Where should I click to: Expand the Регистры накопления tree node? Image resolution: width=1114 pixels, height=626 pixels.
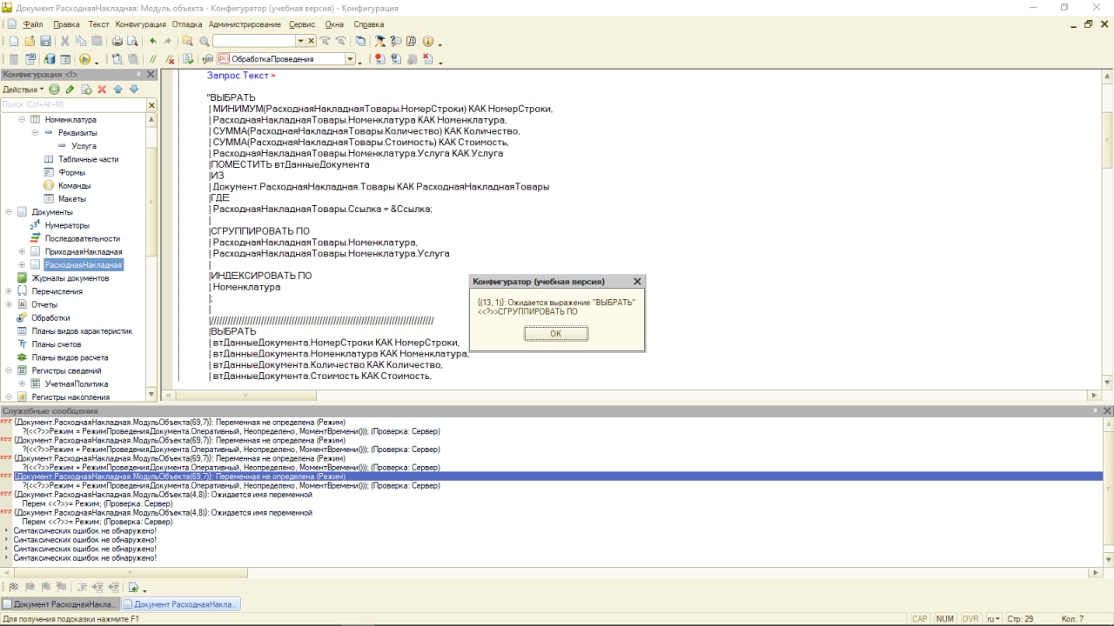click(x=10, y=397)
